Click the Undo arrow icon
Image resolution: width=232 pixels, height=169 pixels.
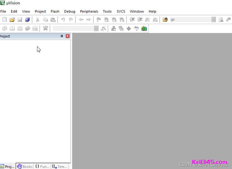(63, 20)
